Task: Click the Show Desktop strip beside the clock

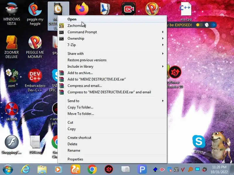Action: point(232,169)
